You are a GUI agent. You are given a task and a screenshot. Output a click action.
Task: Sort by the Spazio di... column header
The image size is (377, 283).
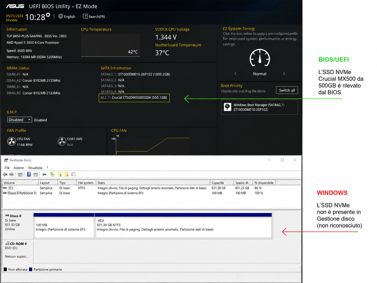(x=243, y=183)
